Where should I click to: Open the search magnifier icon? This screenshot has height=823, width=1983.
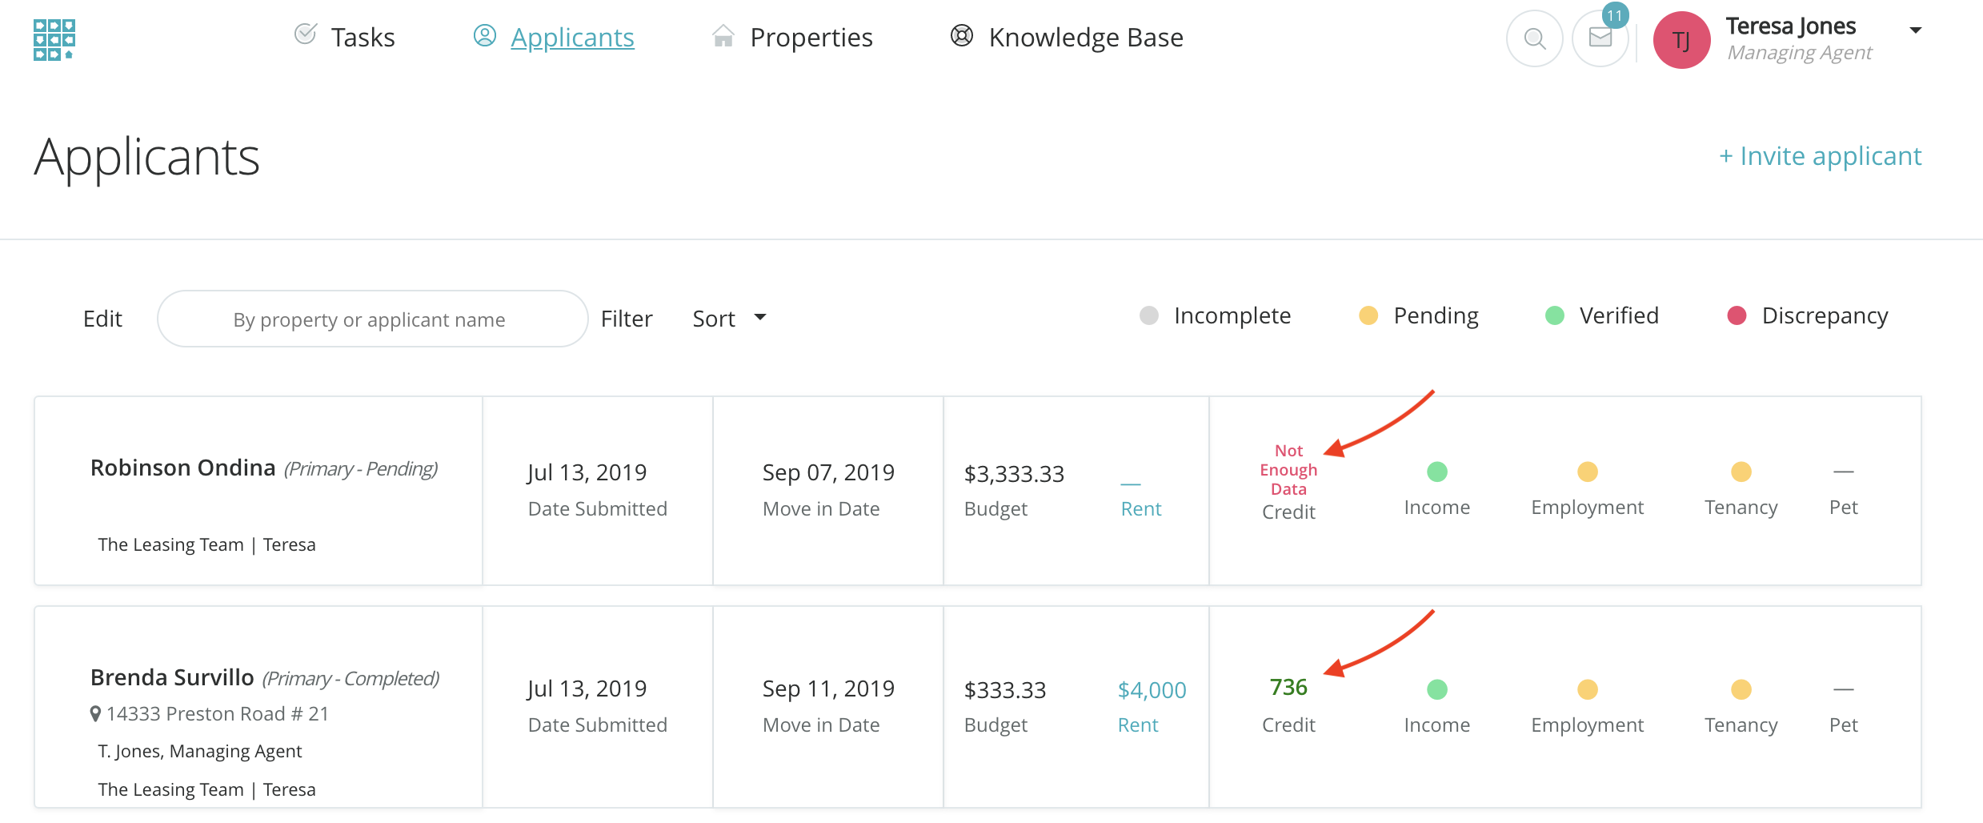[1534, 38]
